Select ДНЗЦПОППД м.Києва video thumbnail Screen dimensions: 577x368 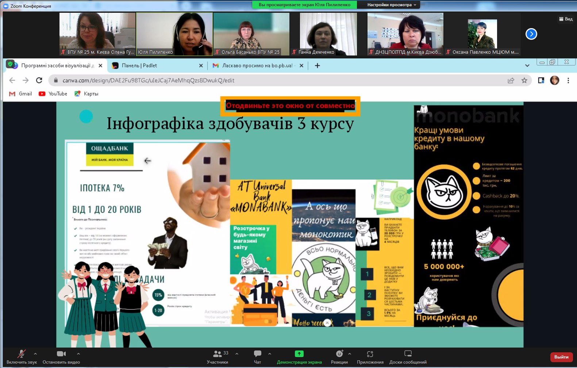click(x=405, y=34)
